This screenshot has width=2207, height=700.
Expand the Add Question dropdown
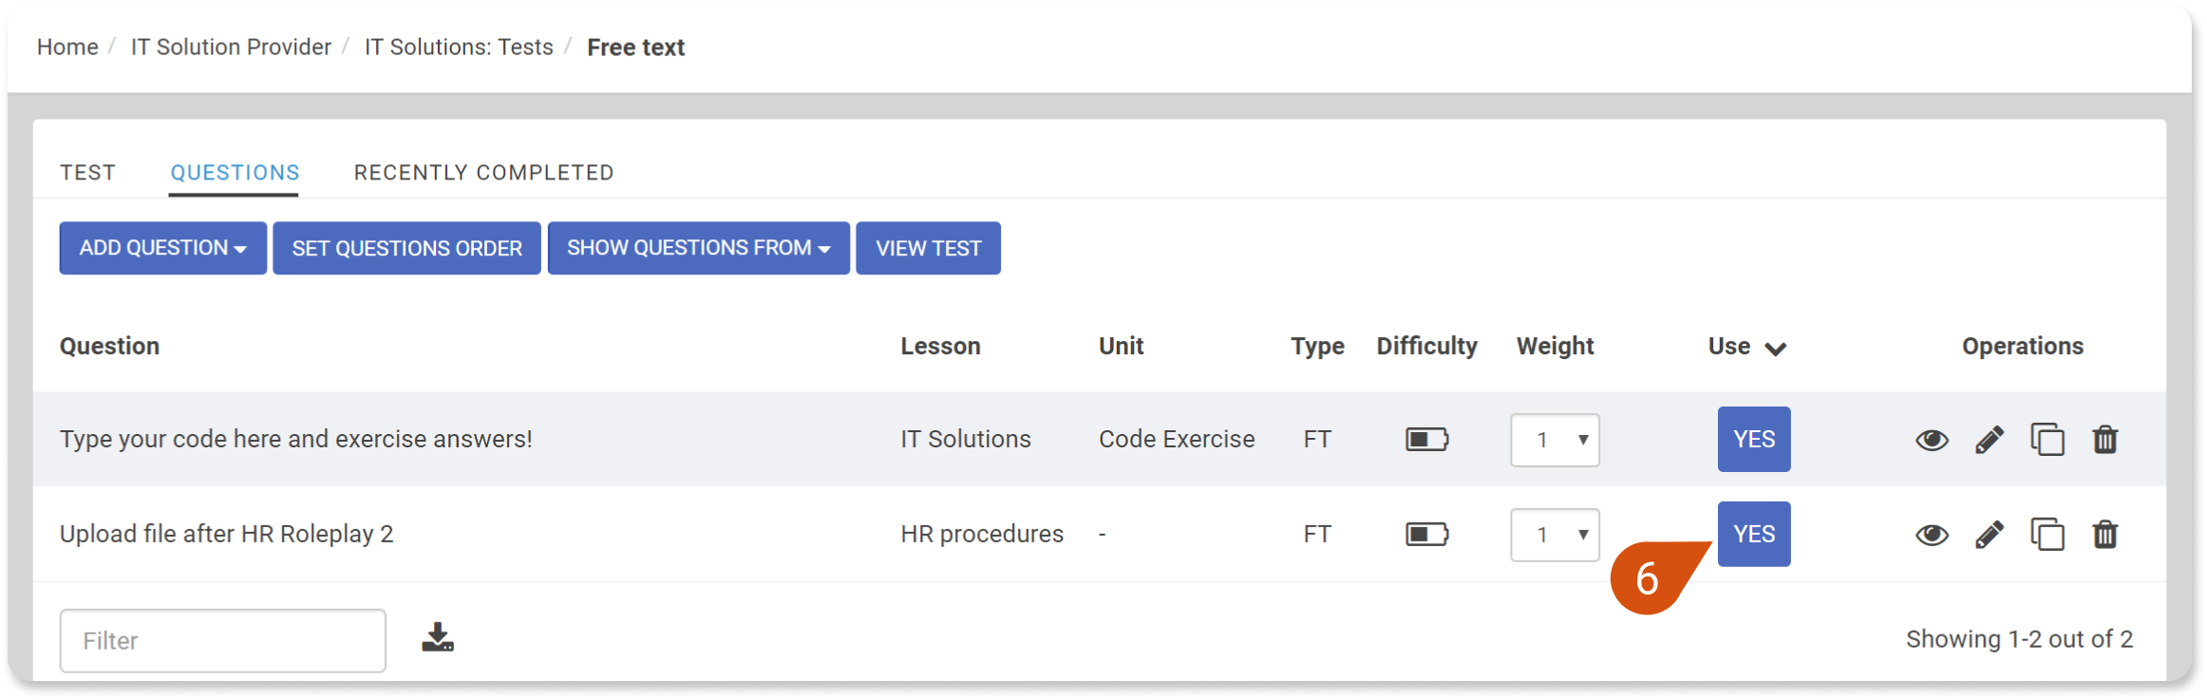(x=162, y=248)
